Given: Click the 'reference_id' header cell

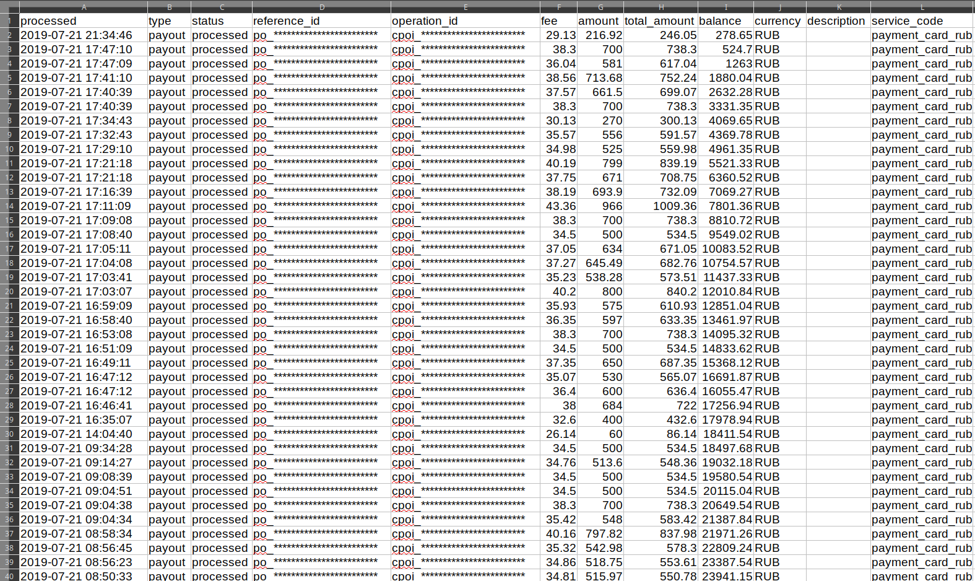Looking at the screenshot, I should pyautogui.click(x=321, y=21).
